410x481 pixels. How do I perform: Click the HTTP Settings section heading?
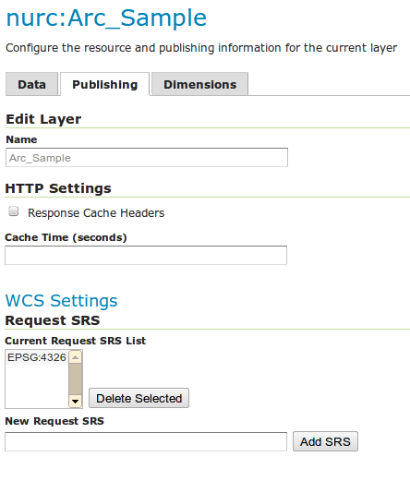[x=58, y=188]
